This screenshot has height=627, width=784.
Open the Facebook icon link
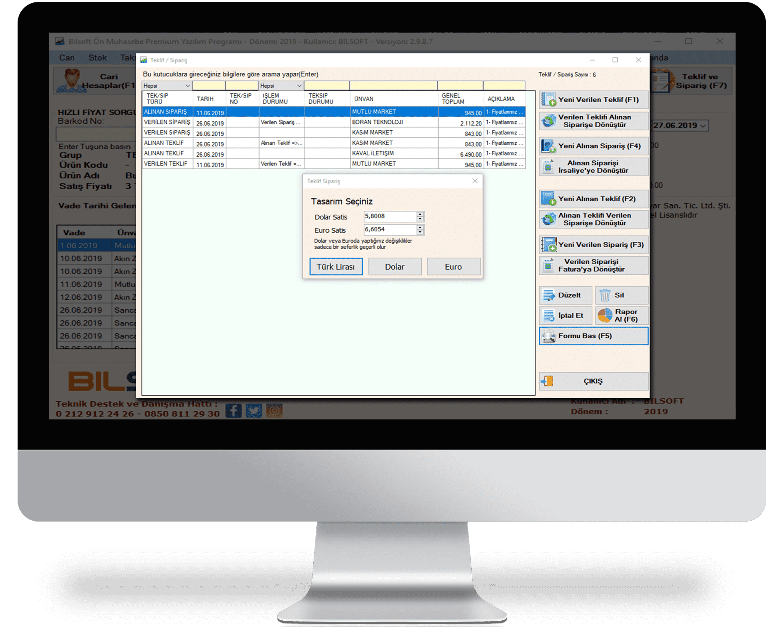233,411
